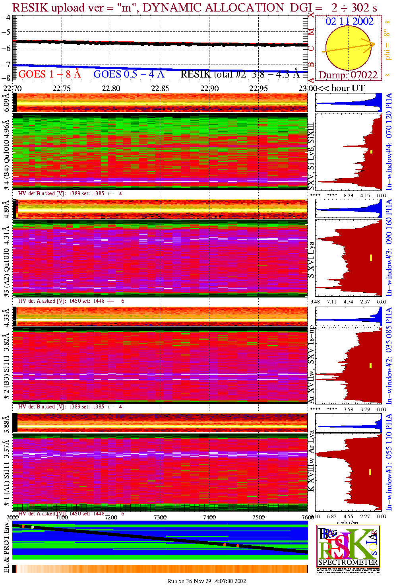Select the yellow marker in In-window#4 histogram

[371, 152]
